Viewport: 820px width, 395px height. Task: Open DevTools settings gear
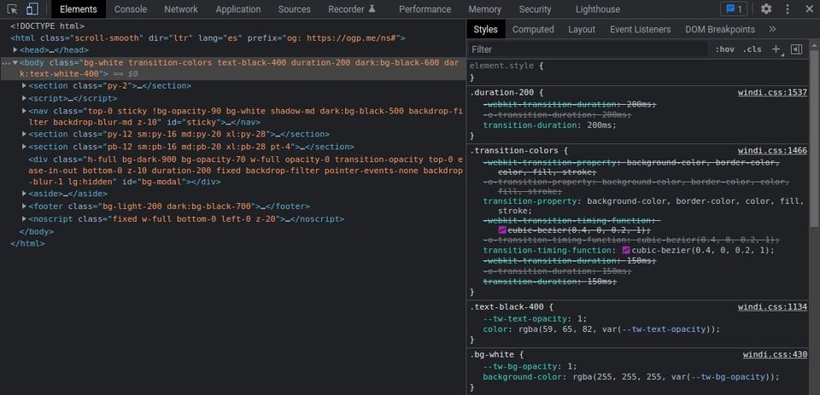[766, 9]
